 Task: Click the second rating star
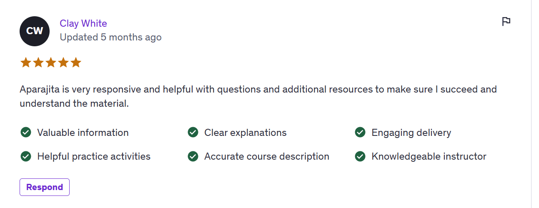(x=38, y=63)
